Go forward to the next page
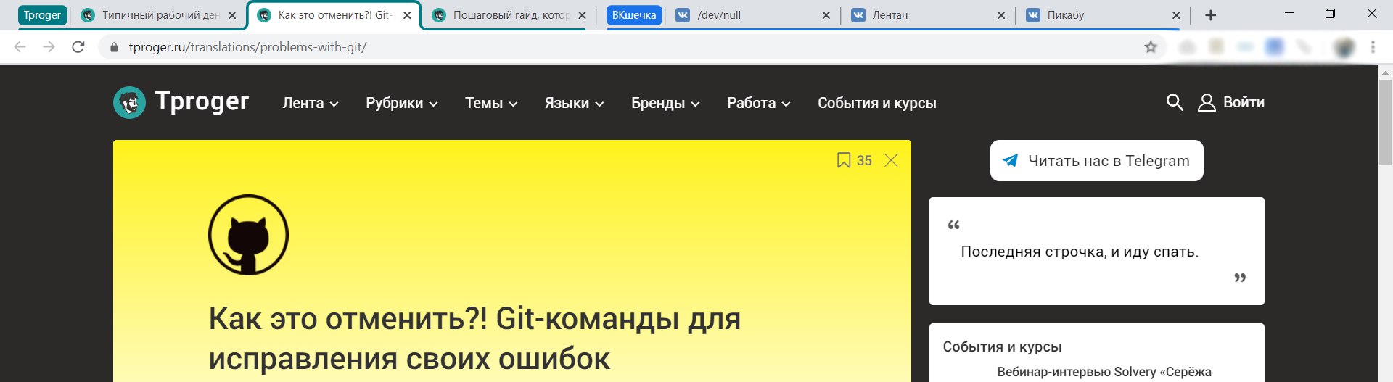1393x382 pixels. tap(49, 47)
